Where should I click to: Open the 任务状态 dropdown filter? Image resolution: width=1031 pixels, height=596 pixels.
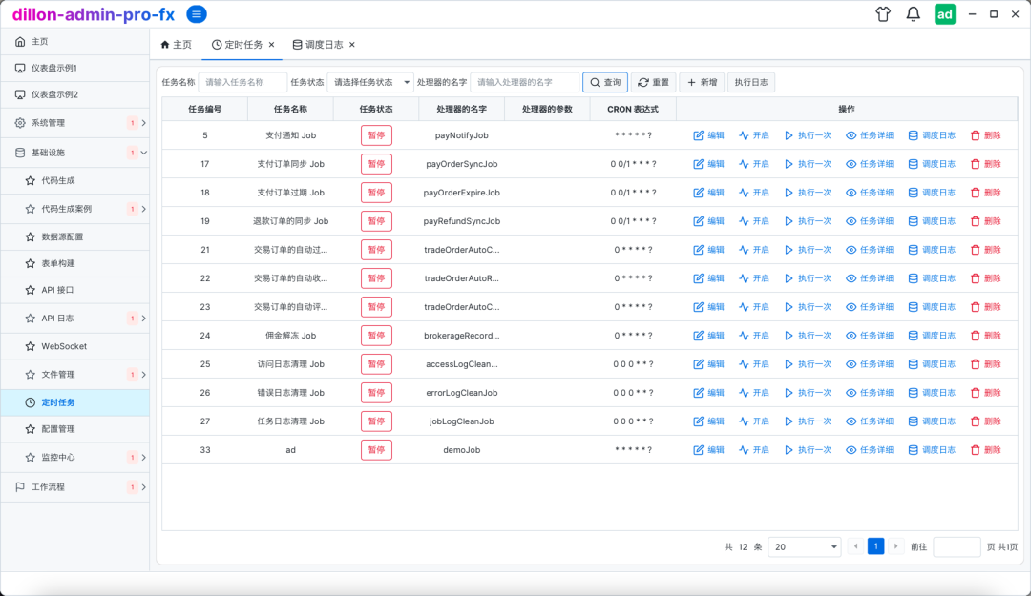[370, 83]
